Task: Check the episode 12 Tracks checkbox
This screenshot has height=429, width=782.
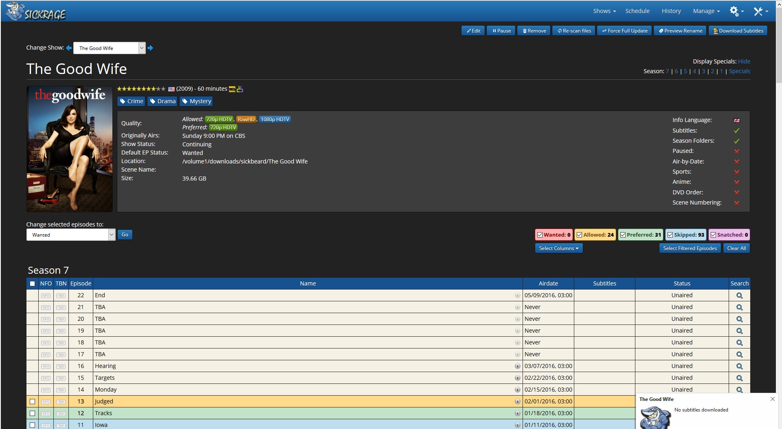Action: click(x=33, y=413)
